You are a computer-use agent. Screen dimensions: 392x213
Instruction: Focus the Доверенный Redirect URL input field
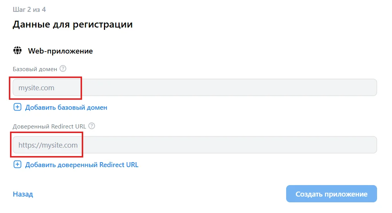[x=194, y=145]
